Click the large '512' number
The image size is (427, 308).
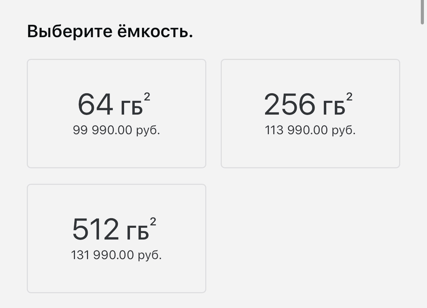(95, 230)
